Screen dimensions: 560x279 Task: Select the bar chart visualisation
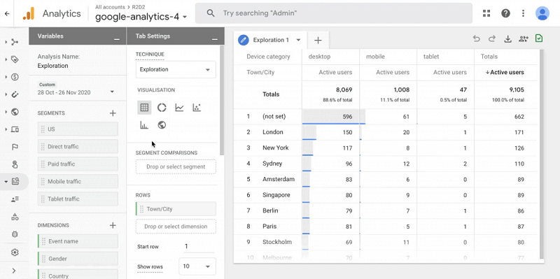pyautogui.click(x=144, y=125)
